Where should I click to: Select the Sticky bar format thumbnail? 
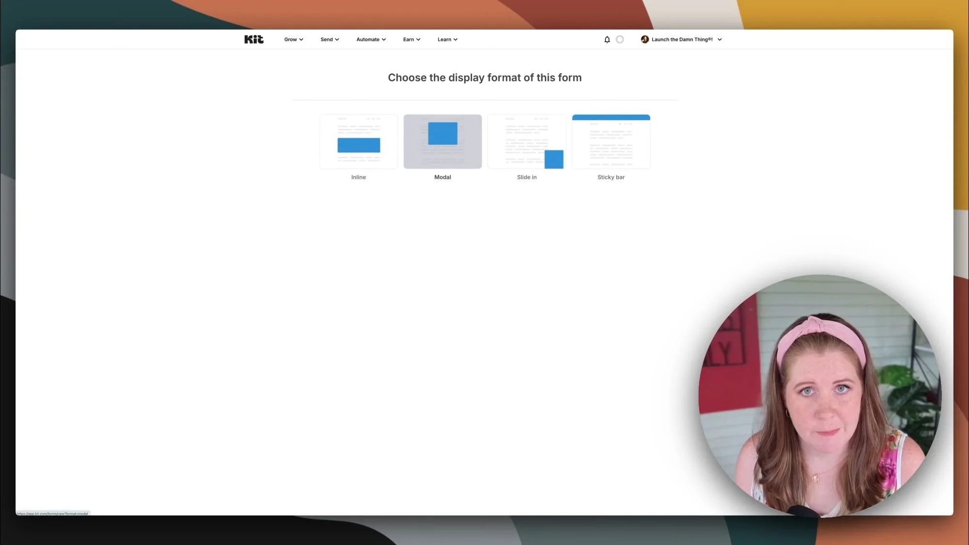pyautogui.click(x=611, y=141)
